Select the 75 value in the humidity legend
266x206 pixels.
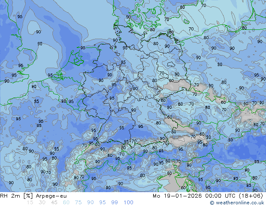coord(78,203)
